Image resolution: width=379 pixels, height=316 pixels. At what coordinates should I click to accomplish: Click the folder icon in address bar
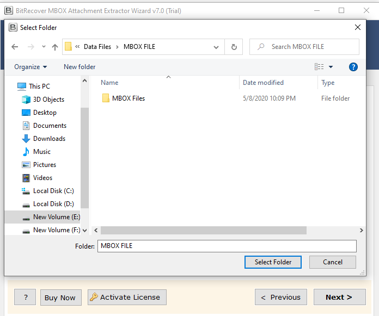pyautogui.click(x=68, y=46)
